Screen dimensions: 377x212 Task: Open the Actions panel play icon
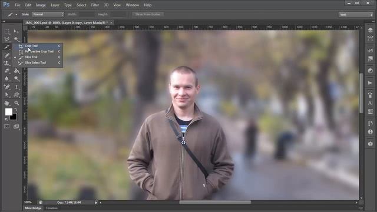(x=370, y=83)
